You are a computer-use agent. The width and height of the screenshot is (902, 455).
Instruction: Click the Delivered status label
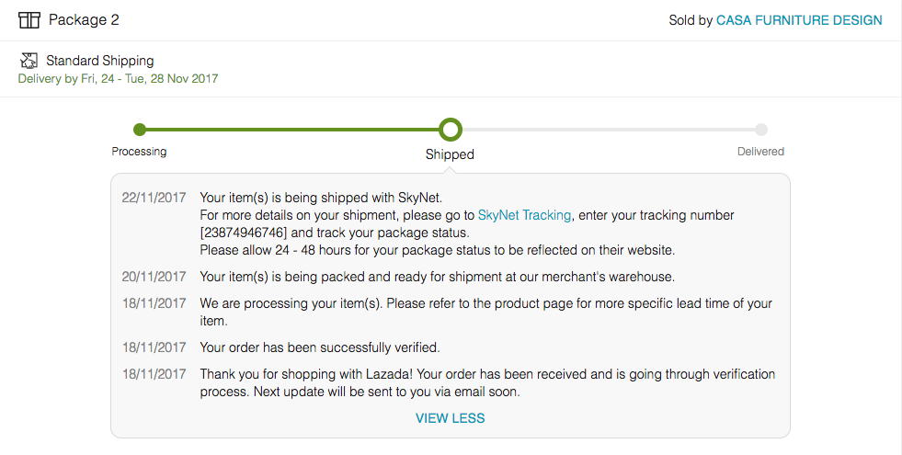pyautogui.click(x=761, y=152)
